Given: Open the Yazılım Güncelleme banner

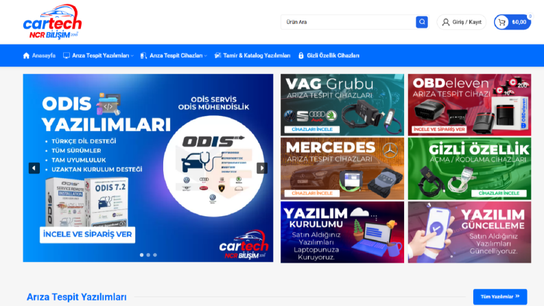Looking at the screenshot, I should pos(469,232).
